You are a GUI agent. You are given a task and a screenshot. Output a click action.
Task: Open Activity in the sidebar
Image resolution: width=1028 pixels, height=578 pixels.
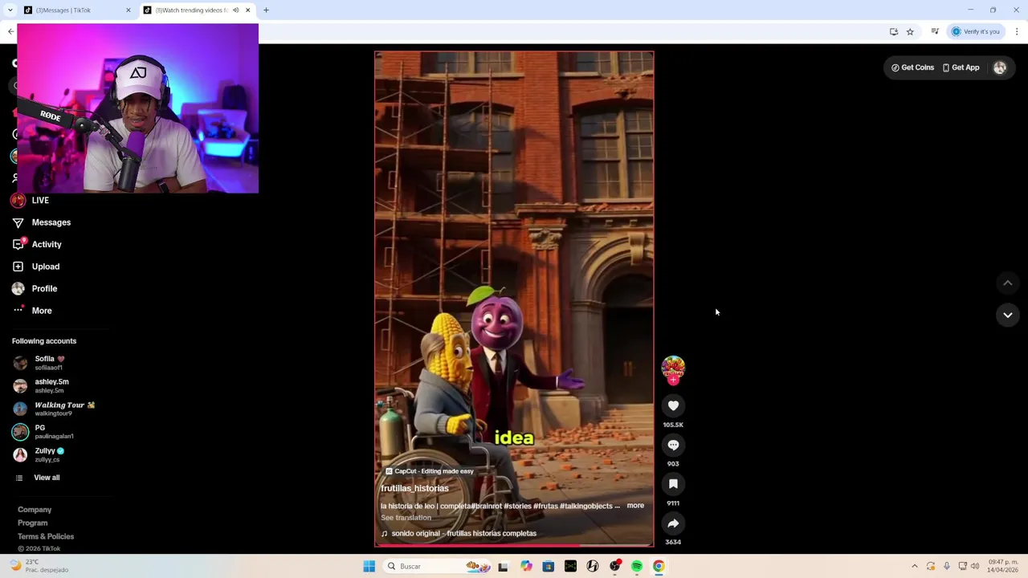pos(37,245)
